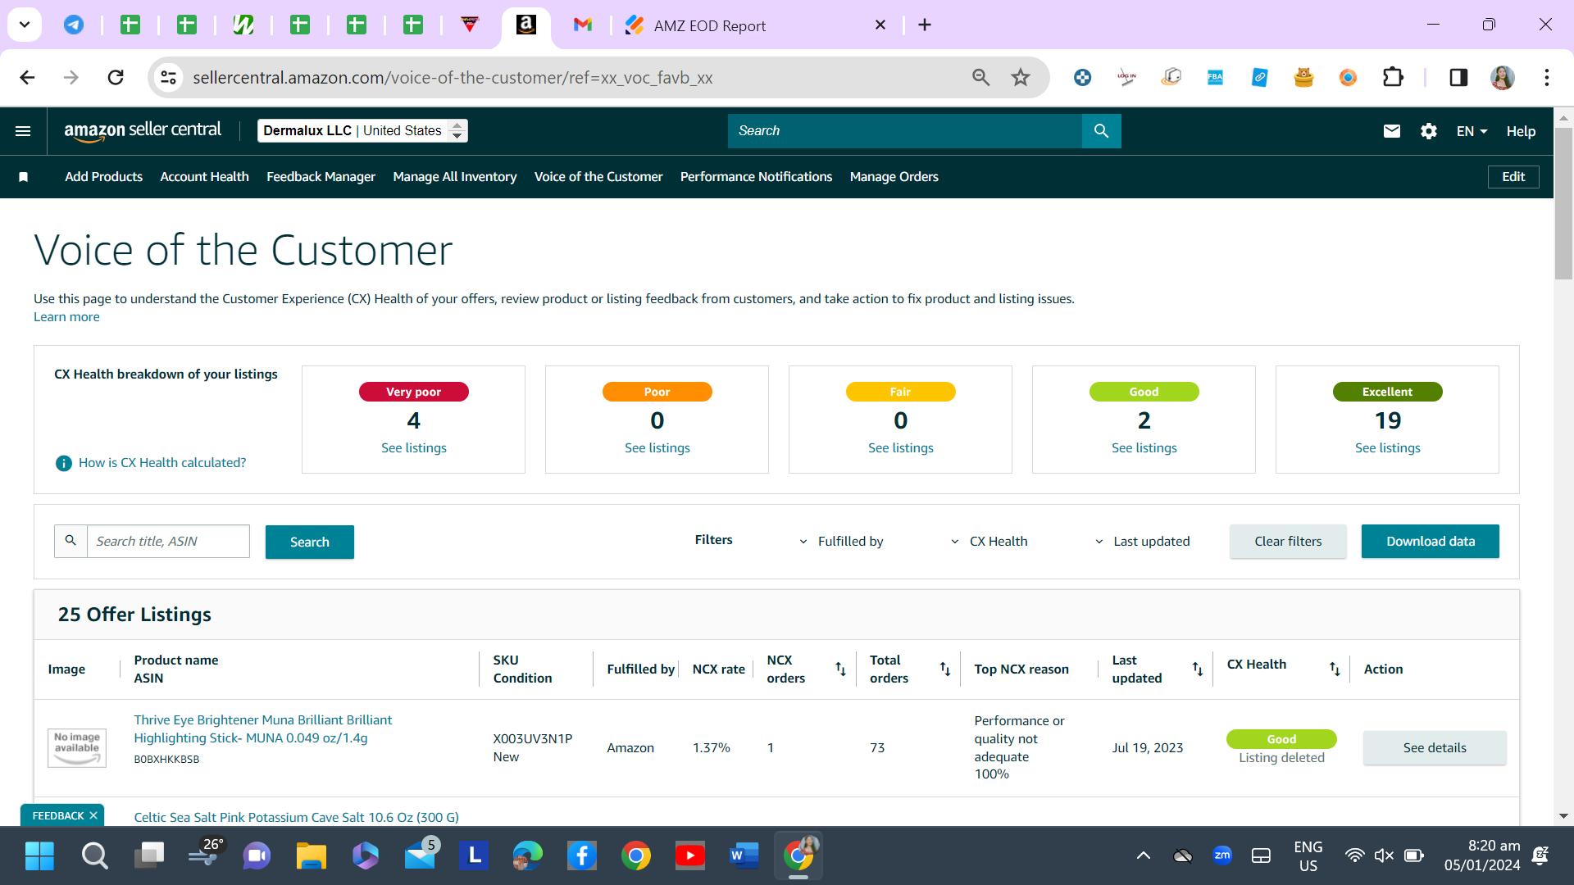
Task: Switch to the Gmail tab
Action: click(582, 25)
